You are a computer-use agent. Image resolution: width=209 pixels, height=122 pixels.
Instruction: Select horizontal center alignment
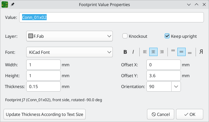[x=153, y=52]
